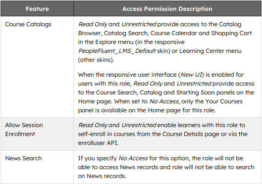Select the Allow Session Enrollment cell
Viewport: 262px width, 184px height.
37,134
